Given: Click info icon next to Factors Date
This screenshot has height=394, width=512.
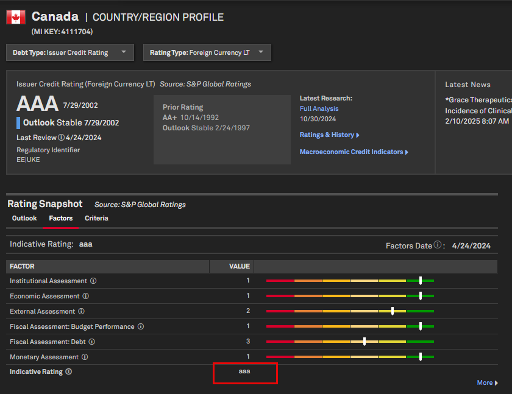Looking at the screenshot, I should (438, 245).
